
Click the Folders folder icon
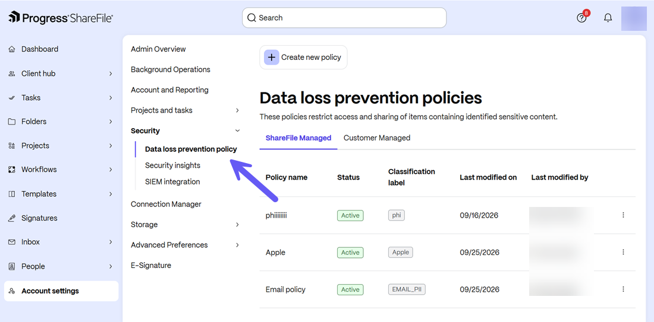(12, 122)
